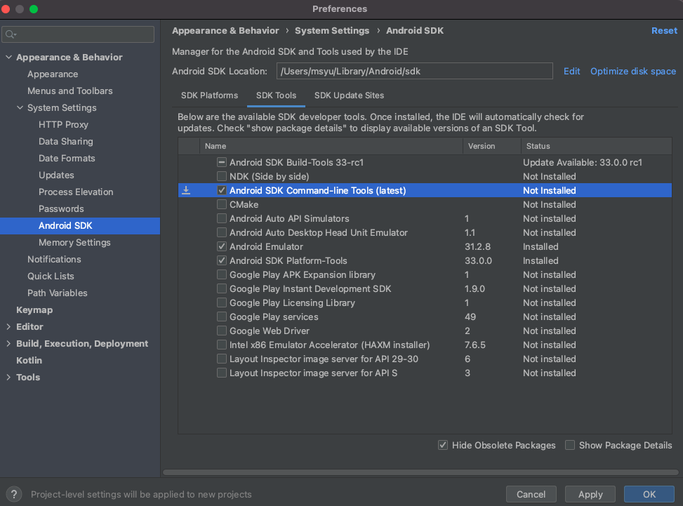Click System Settings in breadcrumb
Screen dimensions: 683x506
[x=332, y=30]
